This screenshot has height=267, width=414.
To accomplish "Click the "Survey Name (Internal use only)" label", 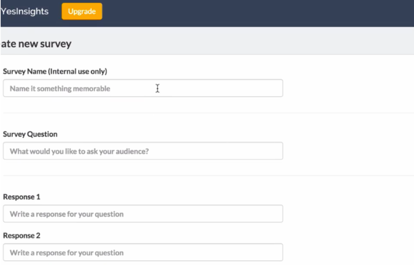I will [x=55, y=71].
